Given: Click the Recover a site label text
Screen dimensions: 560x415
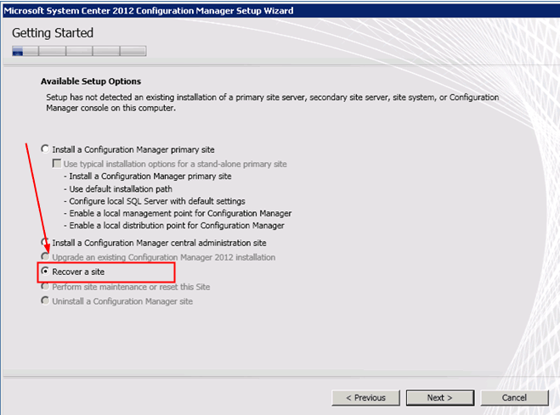Looking at the screenshot, I should pos(78,272).
